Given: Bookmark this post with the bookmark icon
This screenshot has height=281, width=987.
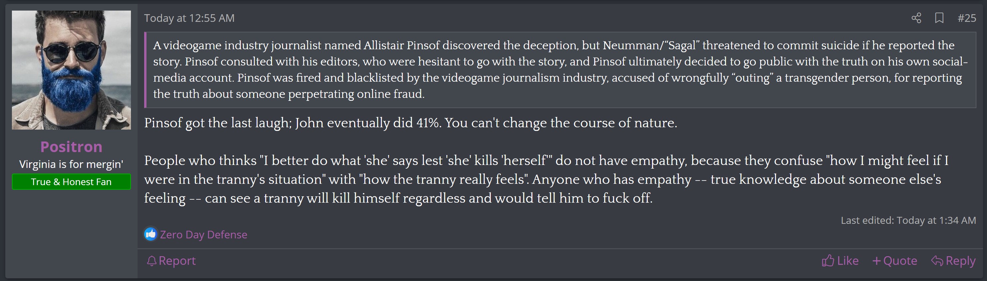Looking at the screenshot, I should 939,18.
